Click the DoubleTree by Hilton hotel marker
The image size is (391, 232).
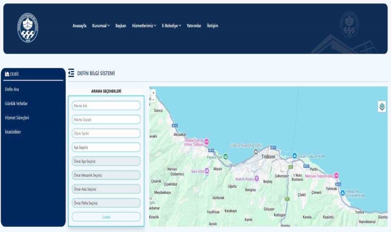pyautogui.click(x=207, y=142)
